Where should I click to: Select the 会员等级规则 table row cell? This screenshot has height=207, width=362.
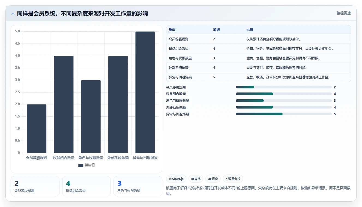(x=179, y=39)
